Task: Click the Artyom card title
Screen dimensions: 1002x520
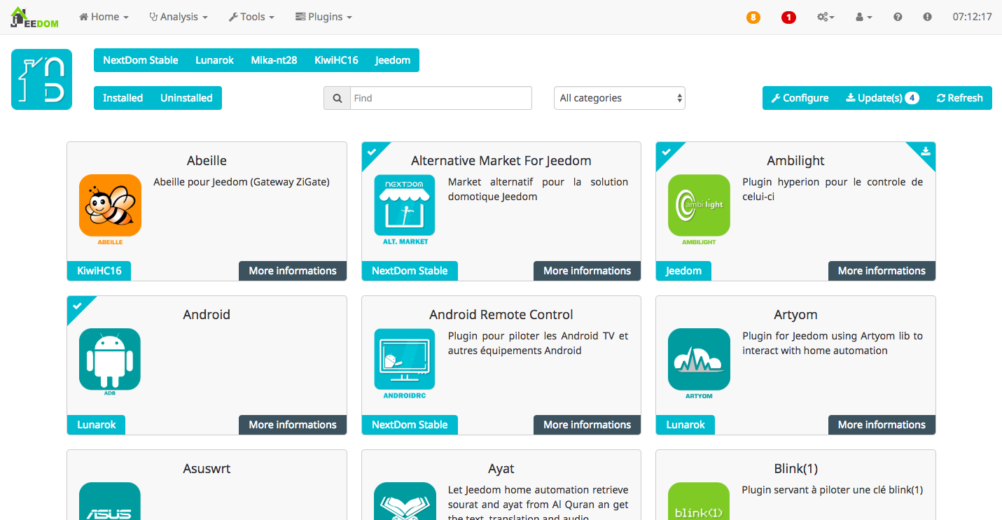Action: (796, 314)
